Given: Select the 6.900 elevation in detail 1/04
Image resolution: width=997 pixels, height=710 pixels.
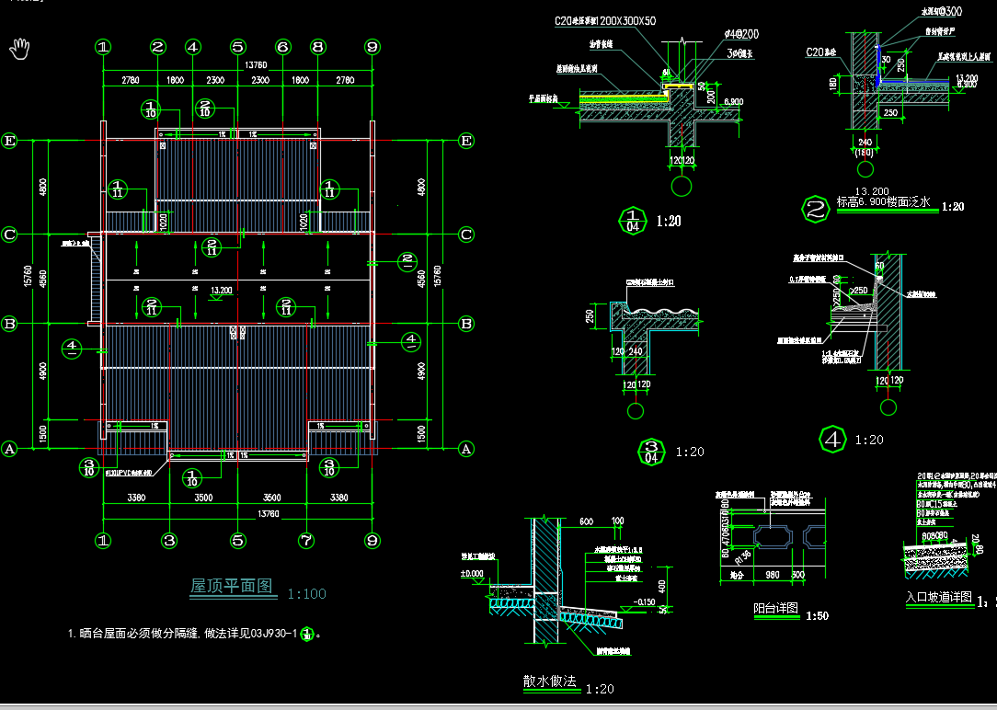Looking at the screenshot, I should [733, 102].
